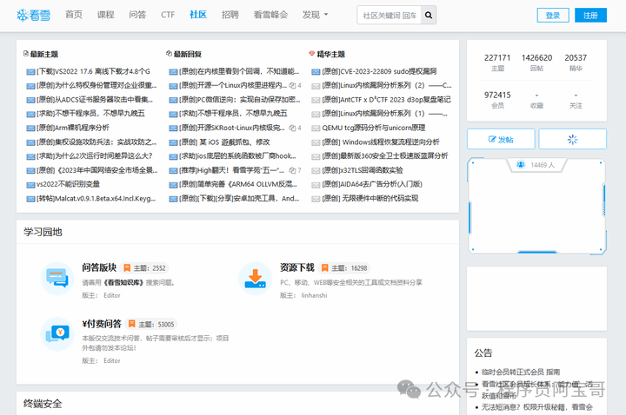Click the 227171 主题 statistic
The height and width of the screenshot is (415, 626).
click(x=497, y=63)
